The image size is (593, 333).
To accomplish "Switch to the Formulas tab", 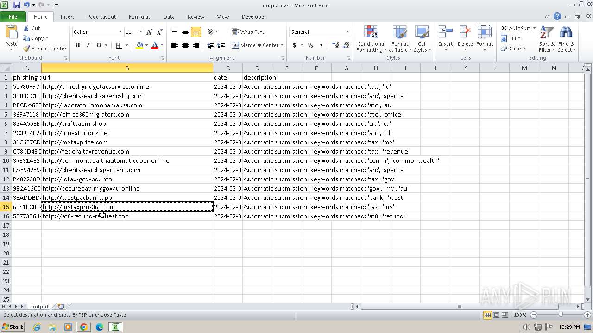I will [x=139, y=17].
